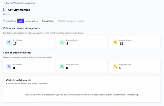Filter by Repeat Visitors

point(48,21)
